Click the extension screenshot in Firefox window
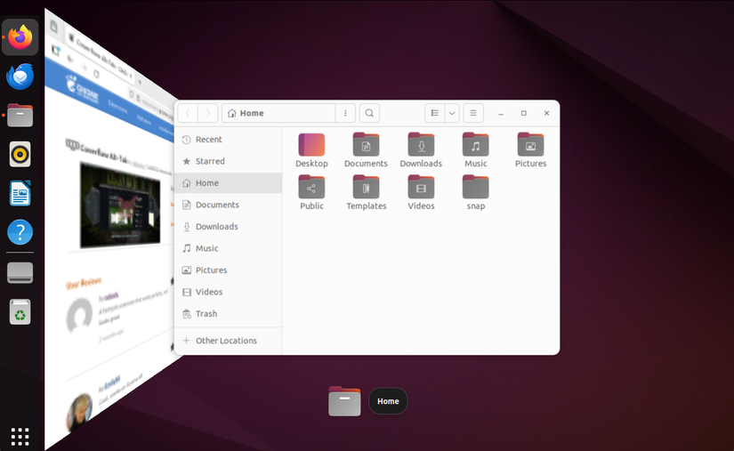 [x=120, y=205]
